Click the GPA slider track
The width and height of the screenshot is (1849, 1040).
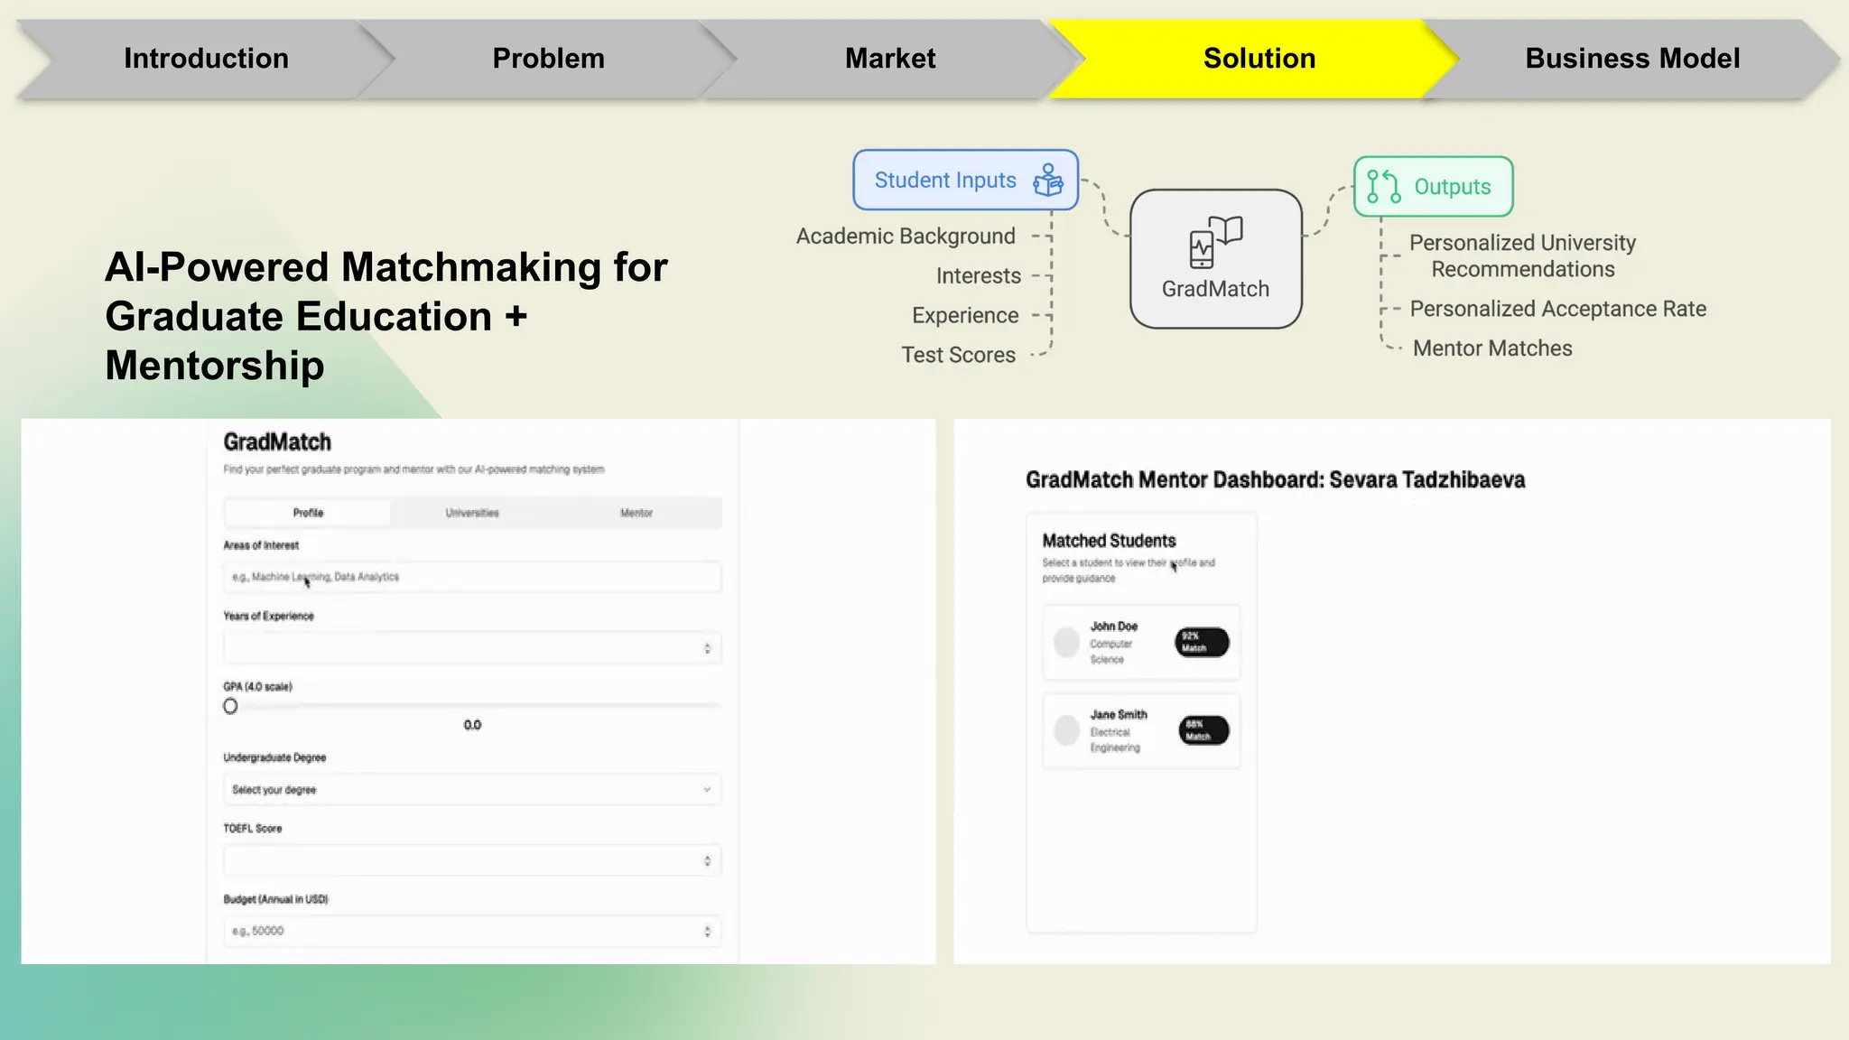click(x=472, y=706)
